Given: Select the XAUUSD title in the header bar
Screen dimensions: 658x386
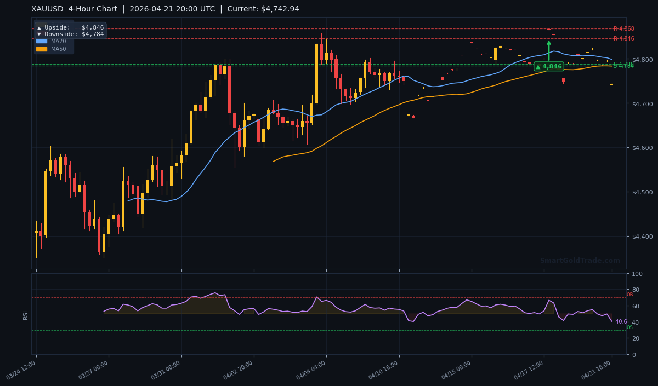Looking at the screenshot, I should coord(47,9).
